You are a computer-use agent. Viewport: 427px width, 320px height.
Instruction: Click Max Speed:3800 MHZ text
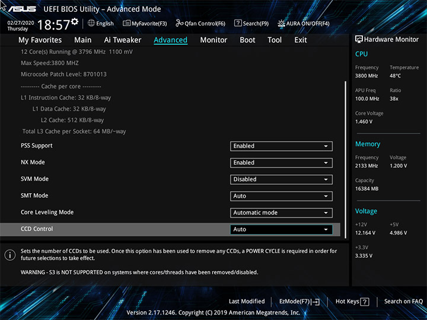pos(50,63)
